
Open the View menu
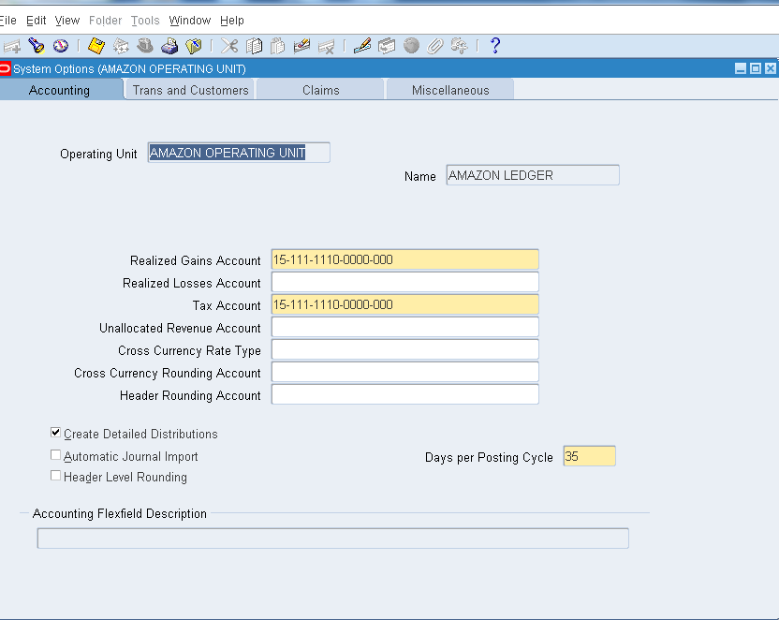pyautogui.click(x=67, y=20)
